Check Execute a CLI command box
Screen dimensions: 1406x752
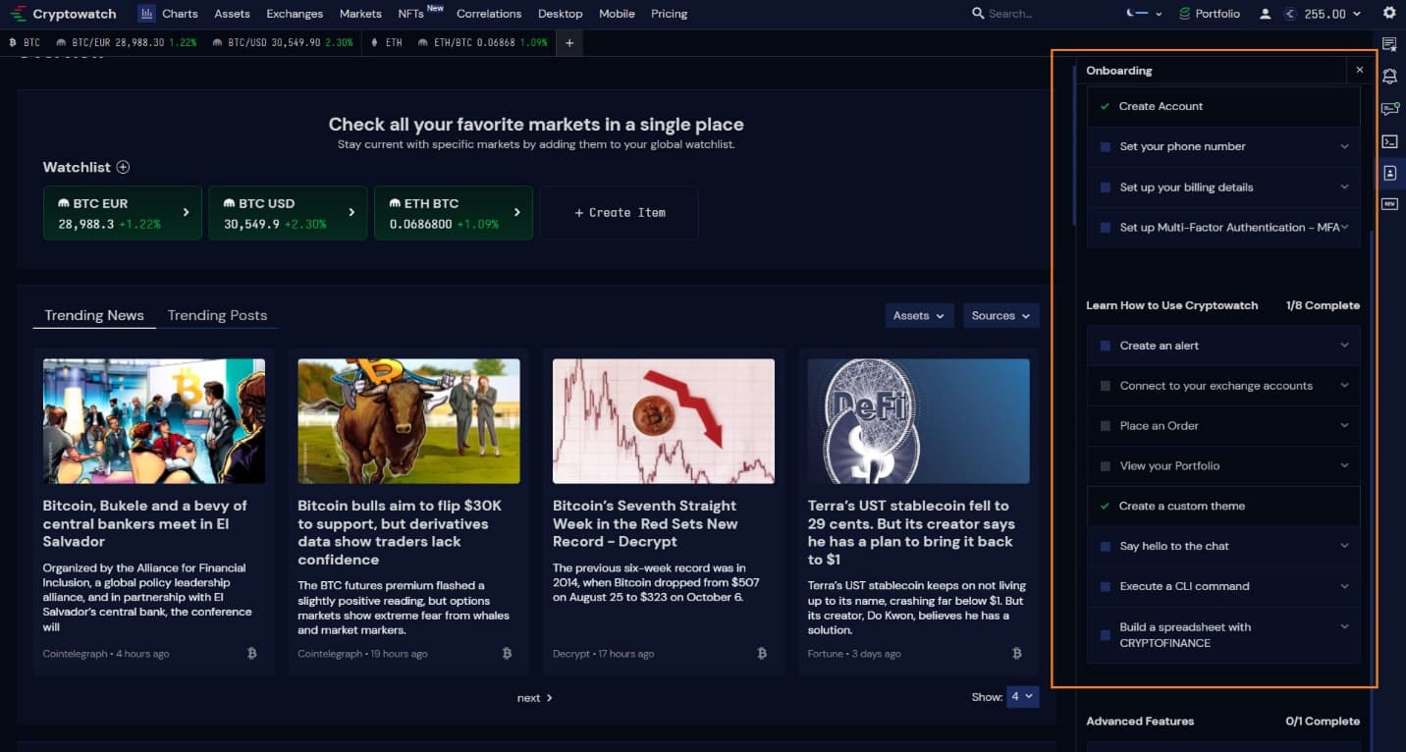pos(1106,587)
